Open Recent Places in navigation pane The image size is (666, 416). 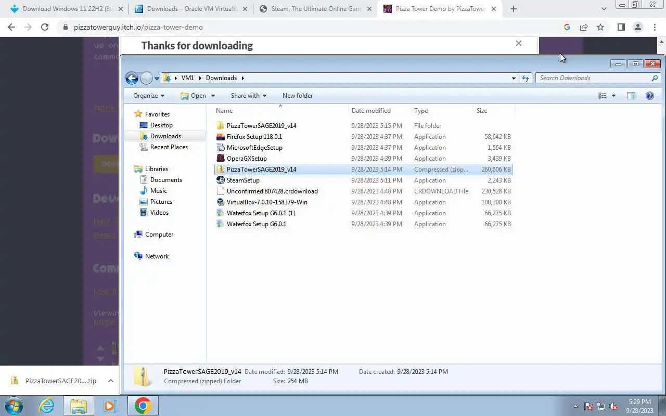169,147
